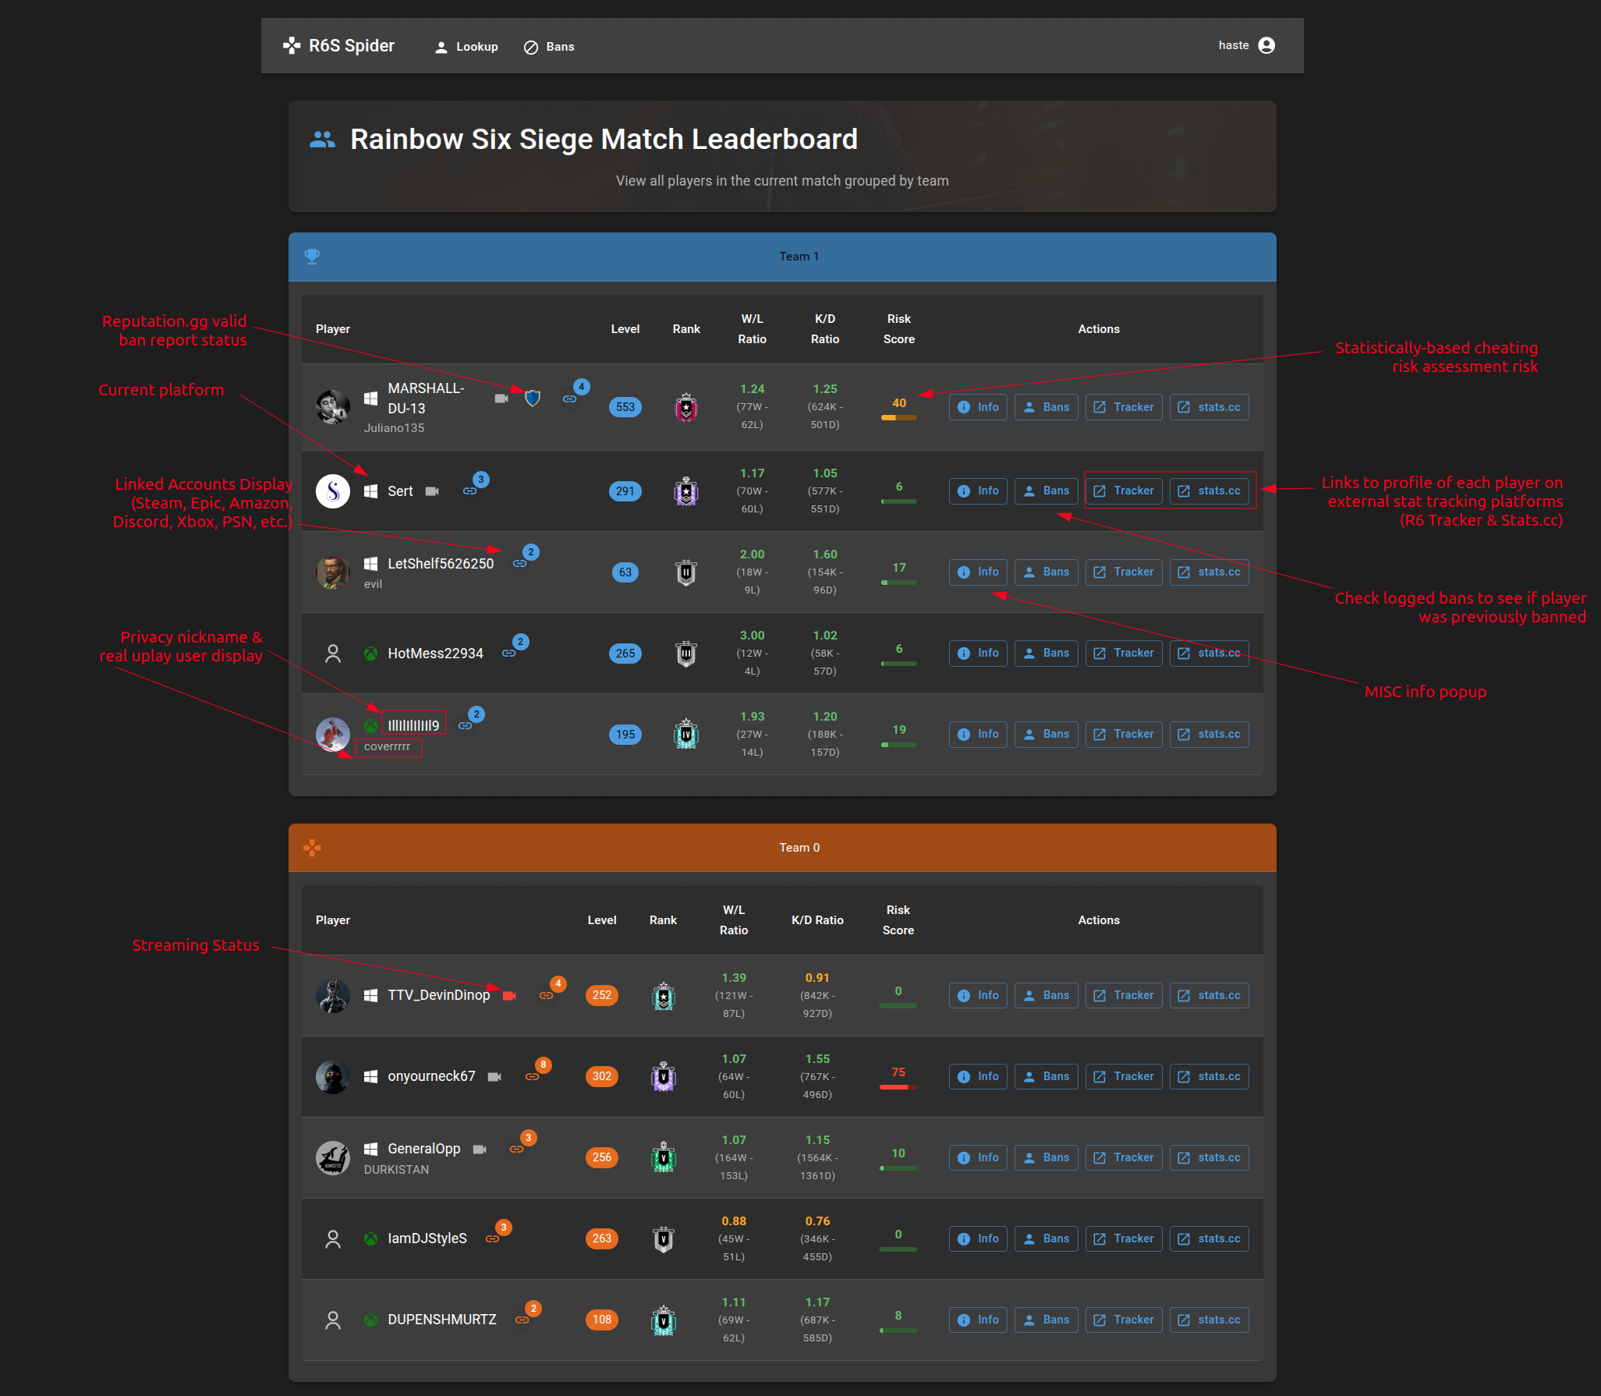Open stats.cc profile for HotMess22934

[1209, 654]
